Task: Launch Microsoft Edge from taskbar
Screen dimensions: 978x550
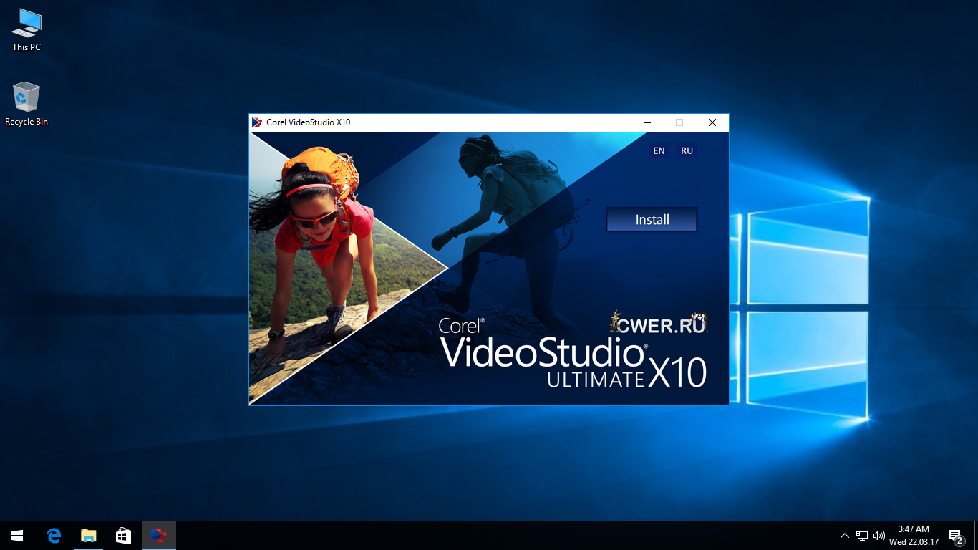Action: (54, 536)
